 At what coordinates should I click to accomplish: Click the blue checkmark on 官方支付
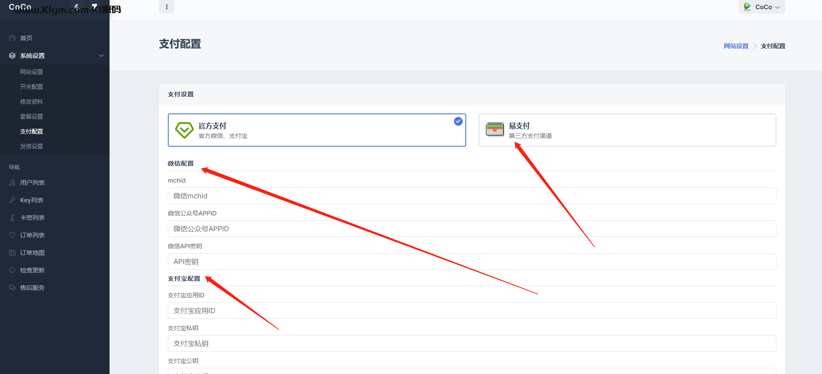pyautogui.click(x=458, y=121)
